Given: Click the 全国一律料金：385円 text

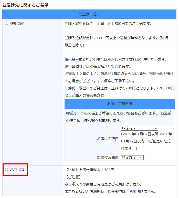Looking at the screenshot, I should (x=97, y=170).
